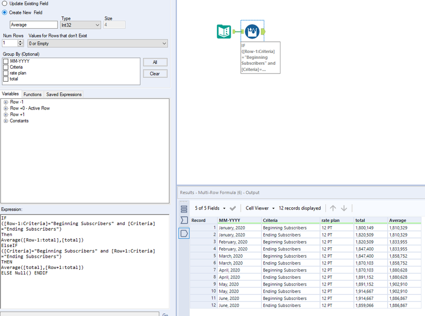The image size is (425, 316).
Task: Open the Type dropdown showing Int32
Action: point(81,25)
